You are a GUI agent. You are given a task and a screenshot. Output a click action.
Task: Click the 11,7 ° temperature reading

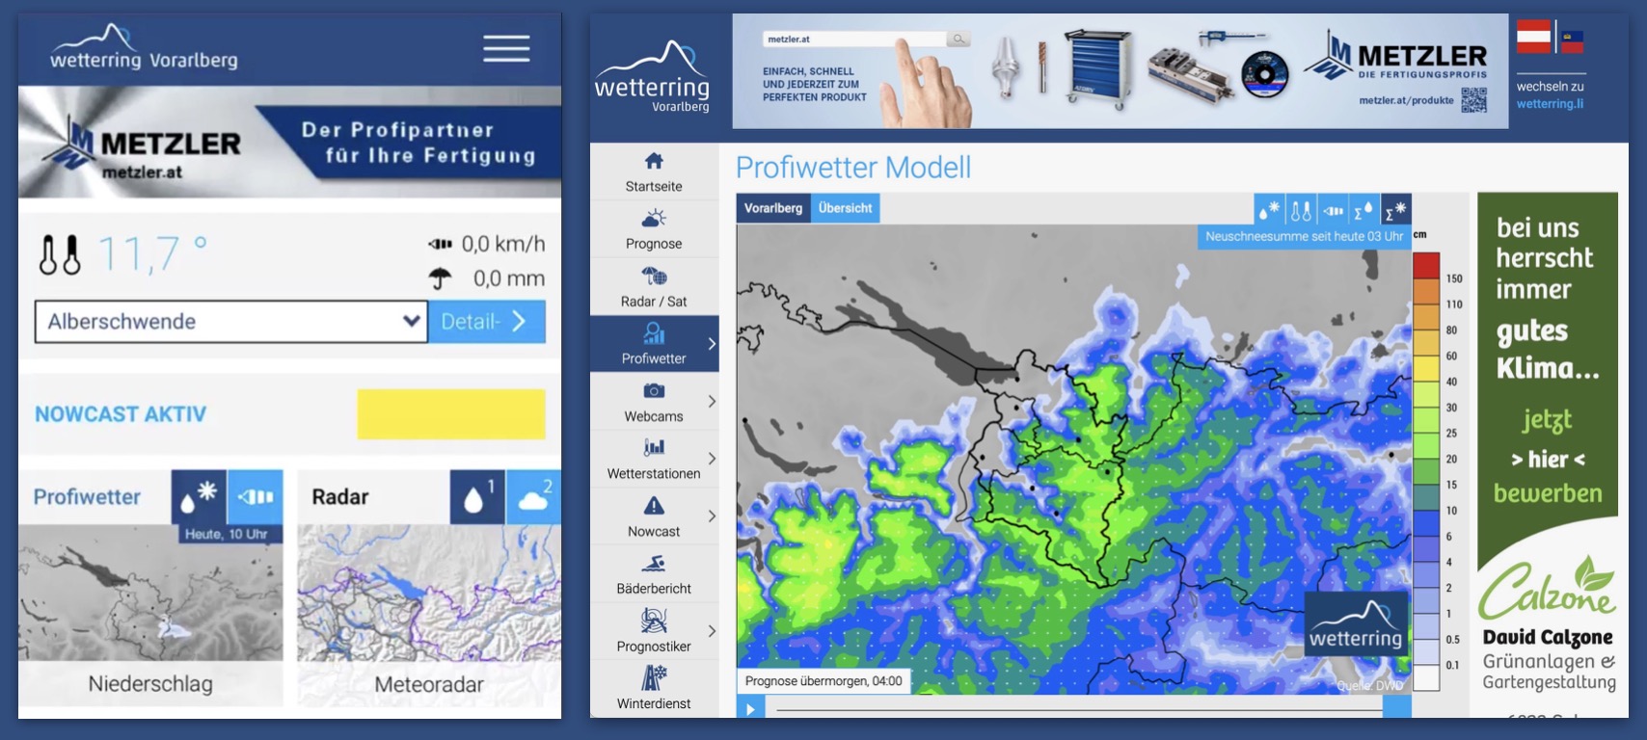click(x=152, y=254)
